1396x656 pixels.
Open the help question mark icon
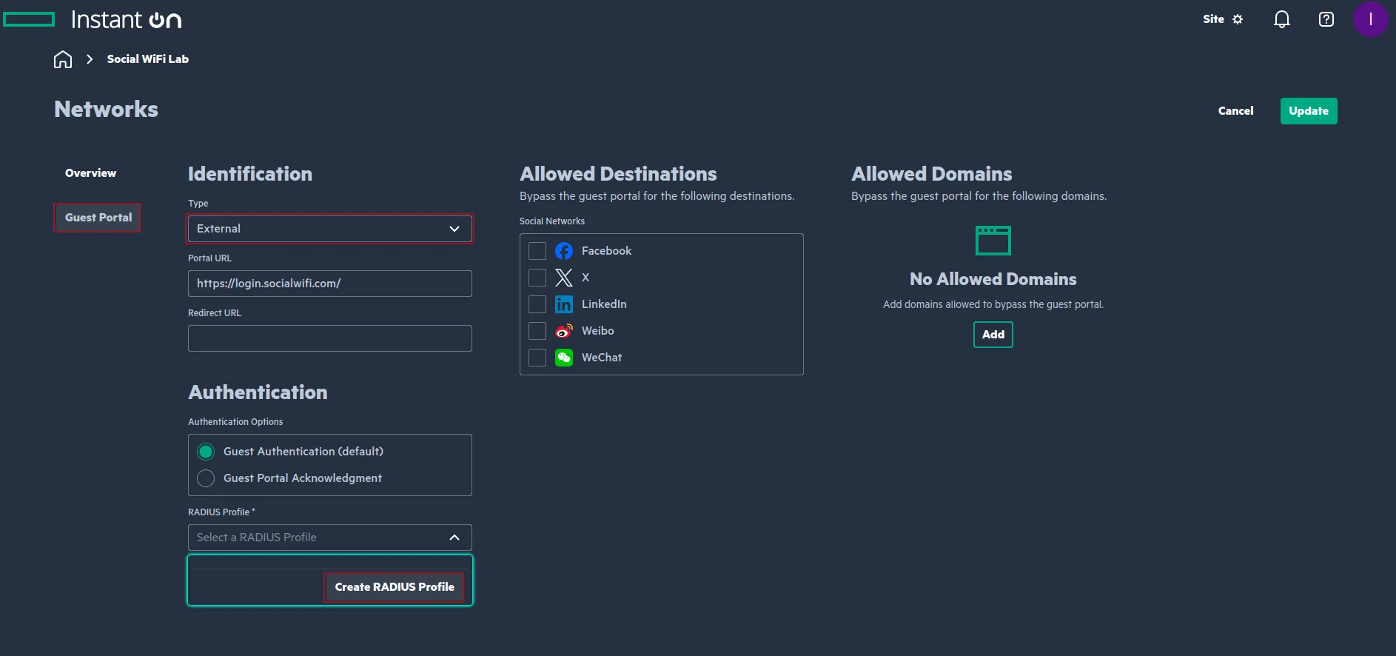[1326, 19]
